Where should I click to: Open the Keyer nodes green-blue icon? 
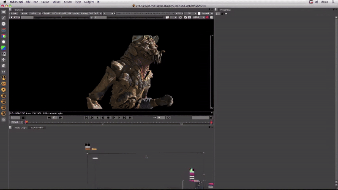click(x=4, y=48)
